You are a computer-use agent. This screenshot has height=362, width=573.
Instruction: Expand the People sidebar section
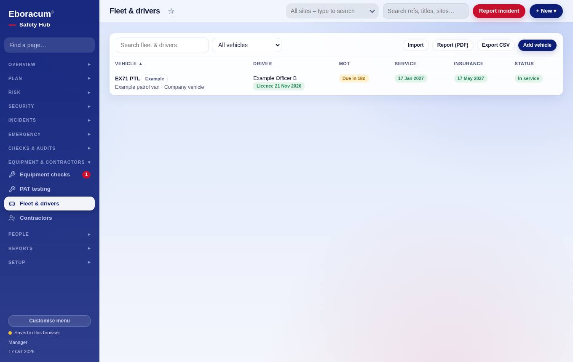(49, 234)
